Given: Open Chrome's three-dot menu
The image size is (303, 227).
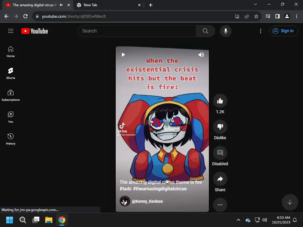Looking at the screenshot, I should click(296, 17).
